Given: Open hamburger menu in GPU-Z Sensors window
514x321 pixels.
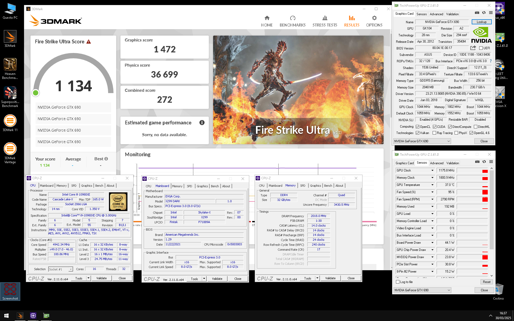Looking at the screenshot, I should [491, 162].
